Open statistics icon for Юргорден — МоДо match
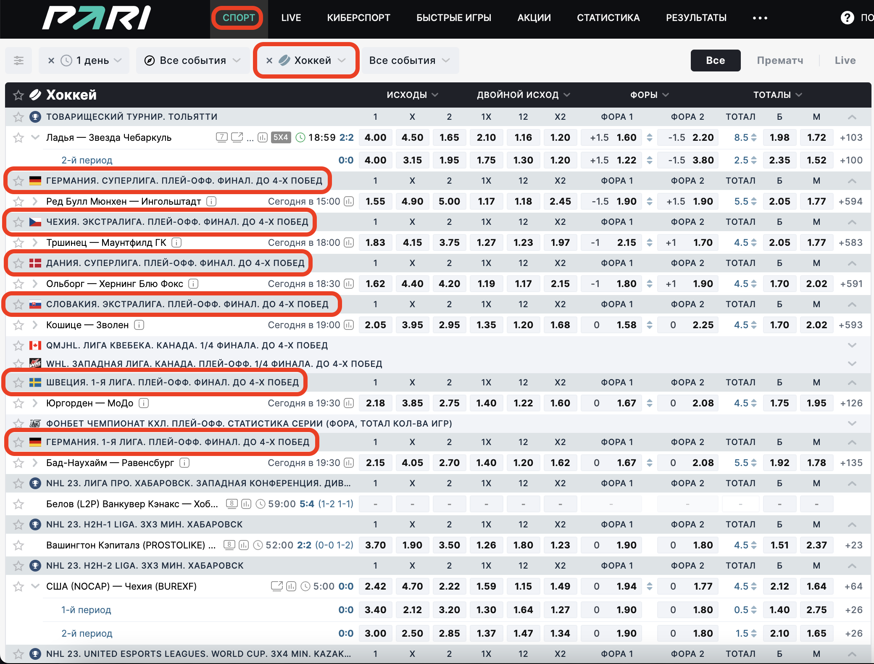Screen dimensions: 874x664 click(x=349, y=403)
